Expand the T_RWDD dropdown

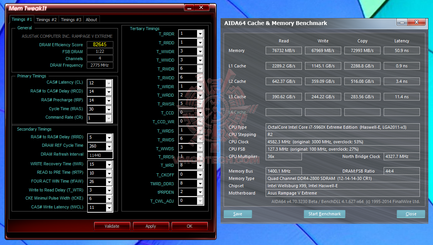[200, 77]
